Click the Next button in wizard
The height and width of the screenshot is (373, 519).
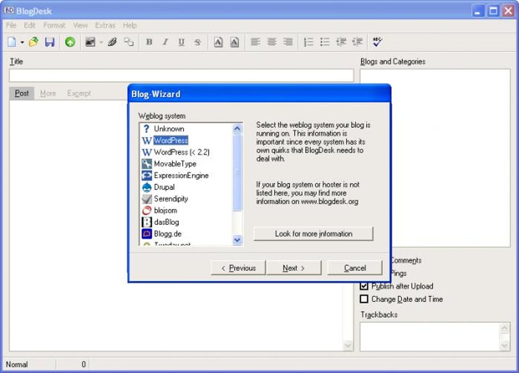pos(294,268)
